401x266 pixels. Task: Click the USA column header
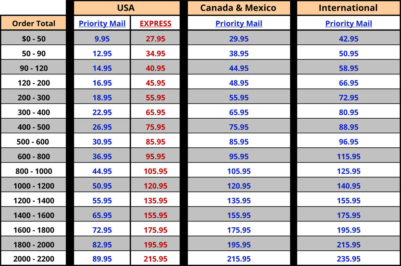coord(126,8)
